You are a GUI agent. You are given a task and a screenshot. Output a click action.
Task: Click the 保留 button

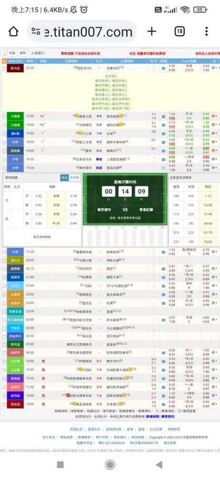(x=12, y=53)
